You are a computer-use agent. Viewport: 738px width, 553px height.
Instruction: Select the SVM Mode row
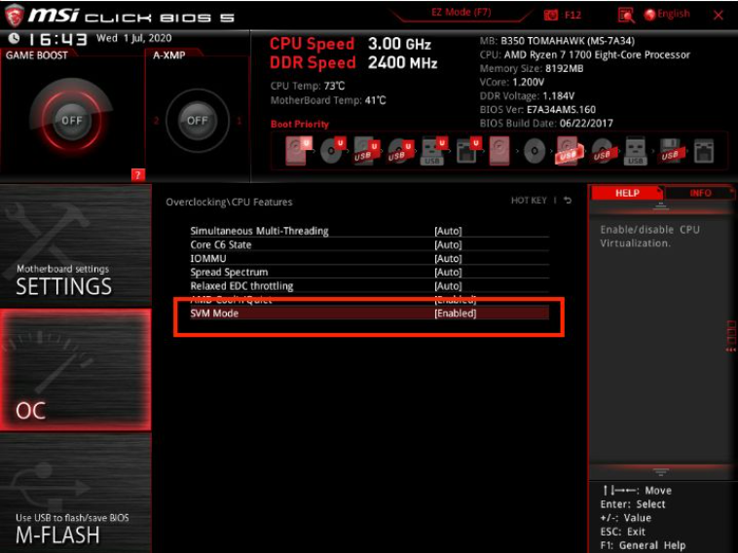click(x=369, y=313)
